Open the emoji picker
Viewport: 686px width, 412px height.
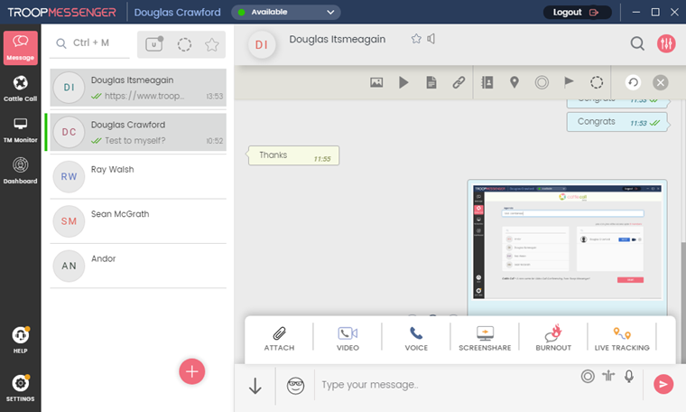pyautogui.click(x=296, y=386)
